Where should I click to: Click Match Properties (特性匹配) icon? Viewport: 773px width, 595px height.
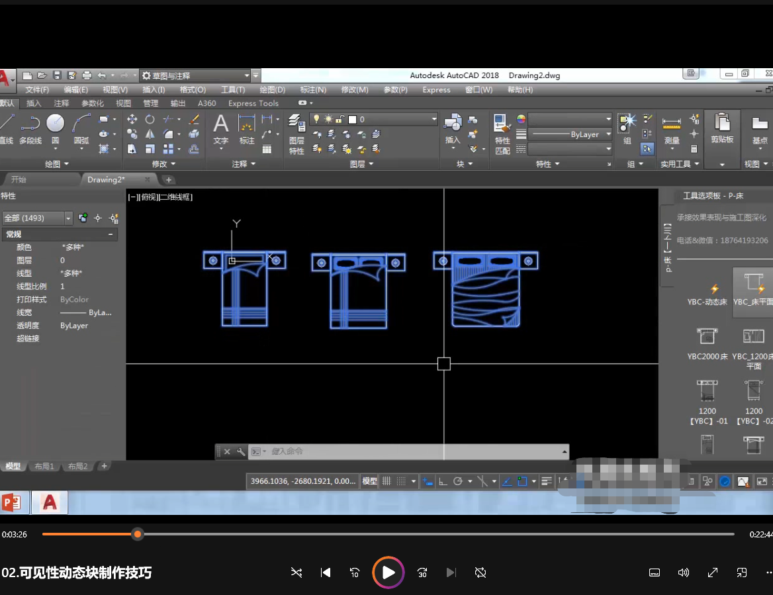coord(502,134)
